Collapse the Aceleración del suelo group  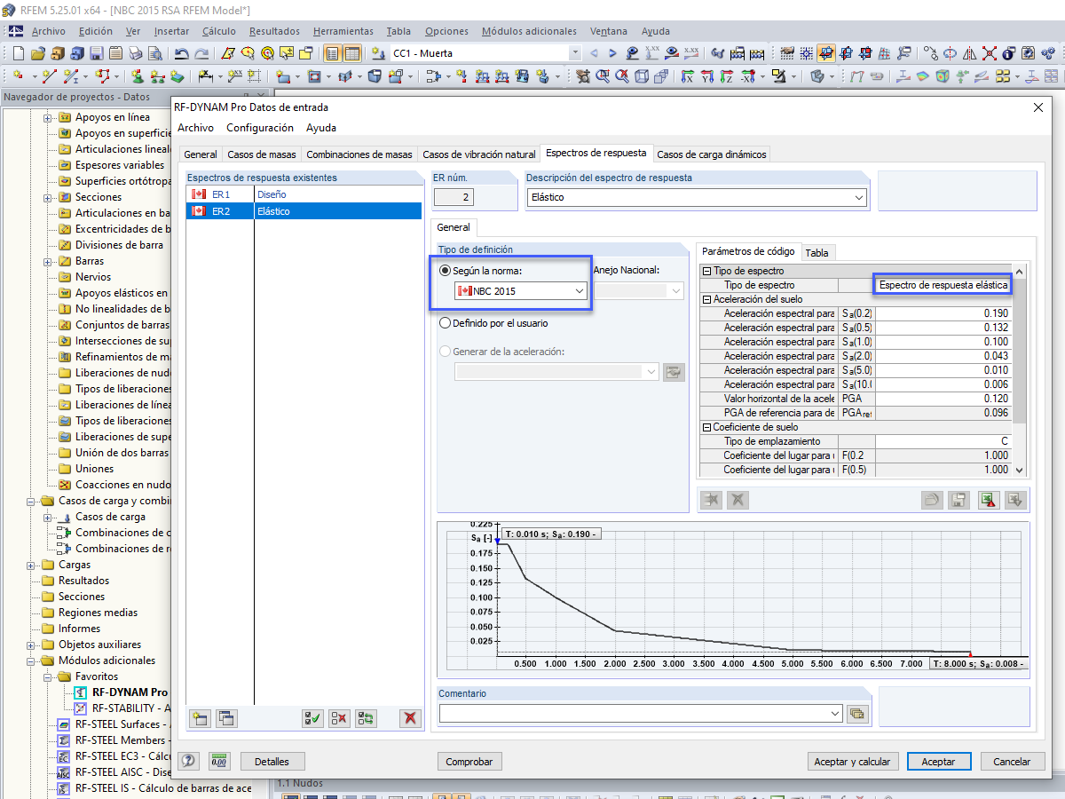707,299
